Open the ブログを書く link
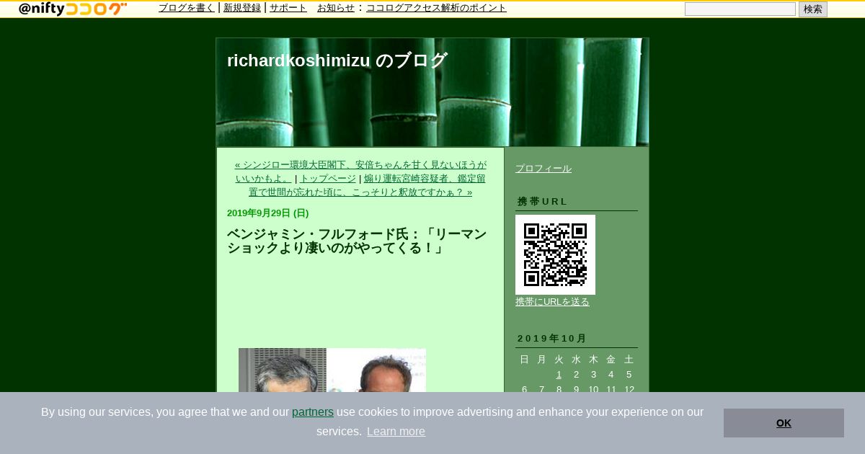The height and width of the screenshot is (454, 865). pos(187,8)
